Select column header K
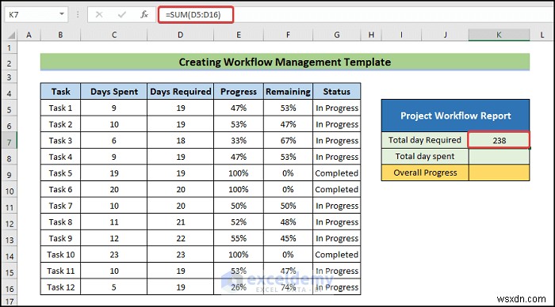 pyautogui.click(x=499, y=35)
